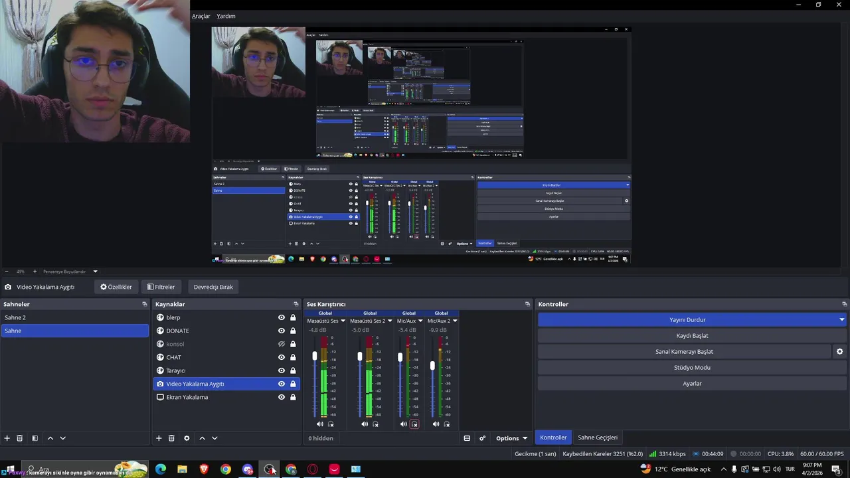The image size is (850, 478).
Task: Hide the CHAT source
Action: [282, 357]
